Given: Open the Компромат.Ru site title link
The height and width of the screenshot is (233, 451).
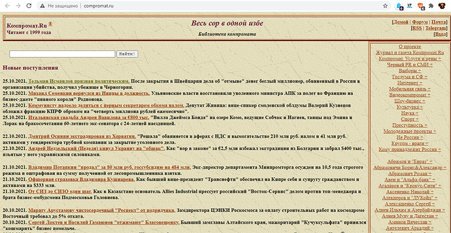Looking at the screenshot, I should (x=26, y=25).
